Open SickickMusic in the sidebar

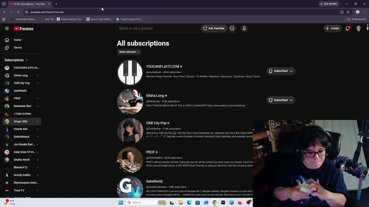[22, 137]
